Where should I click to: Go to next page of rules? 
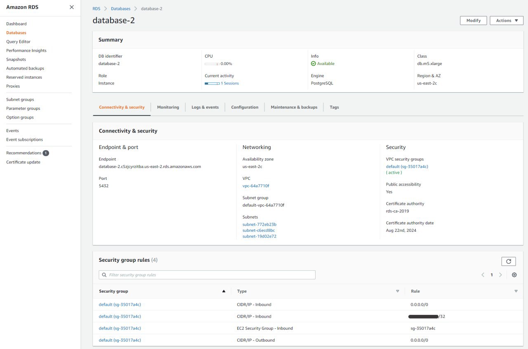tap(500, 275)
